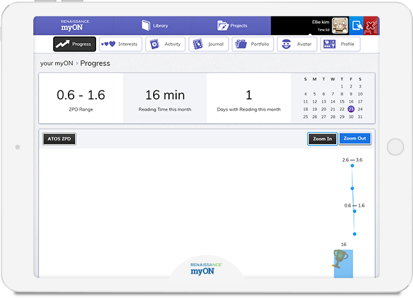
Task: Select day 15 on the calendar
Action: coord(342,101)
